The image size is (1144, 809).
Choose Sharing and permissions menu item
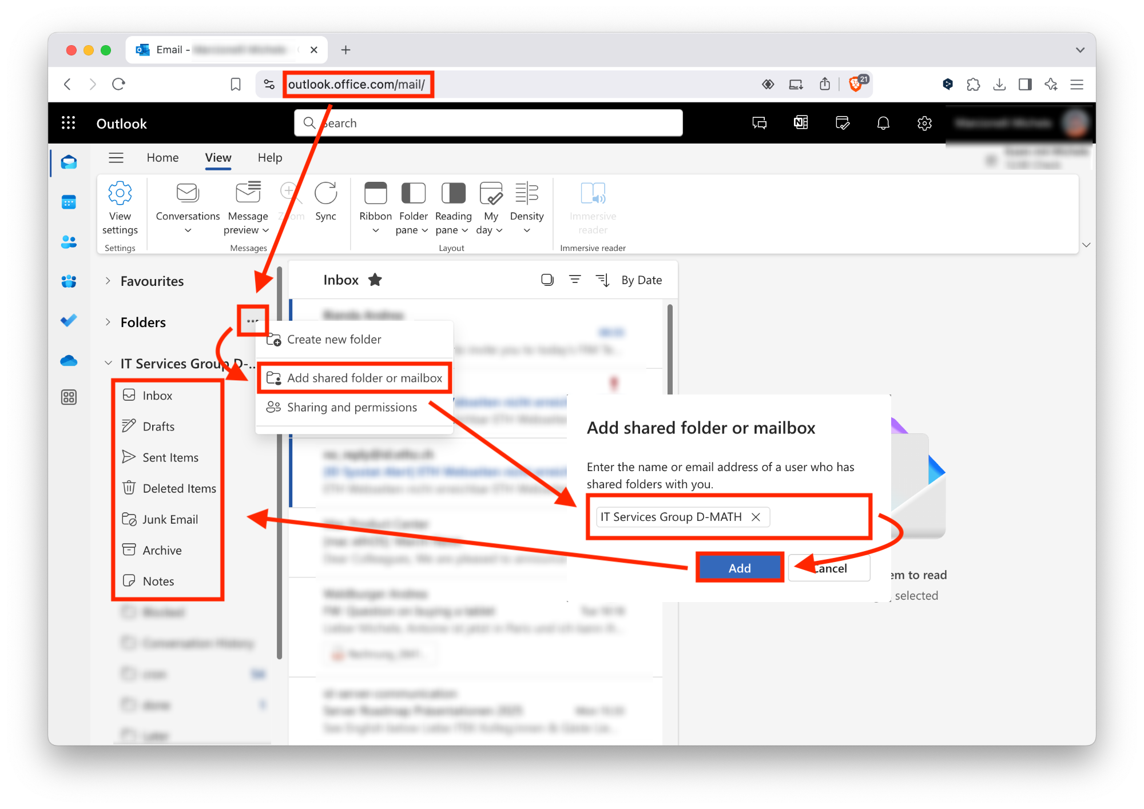point(355,407)
